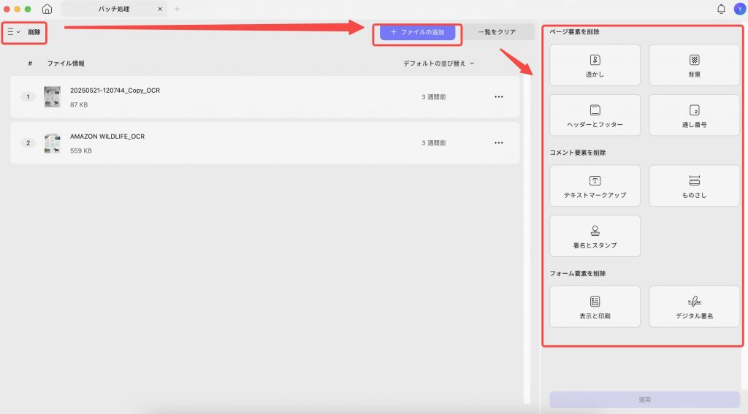Open デフォルトの並び替え sort dropdown

(x=438, y=64)
